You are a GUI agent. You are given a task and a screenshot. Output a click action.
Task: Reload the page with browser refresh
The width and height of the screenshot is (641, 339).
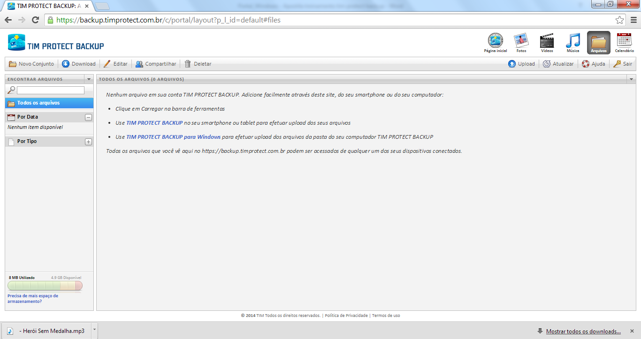pyautogui.click(x=35, y=20)
